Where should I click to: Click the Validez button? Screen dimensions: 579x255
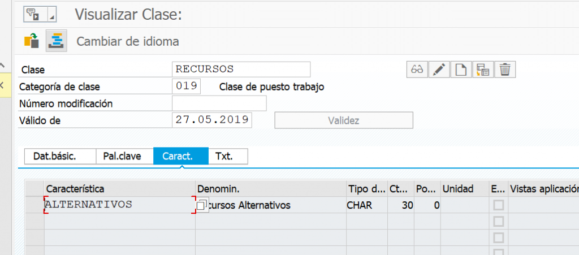point(343,120)
